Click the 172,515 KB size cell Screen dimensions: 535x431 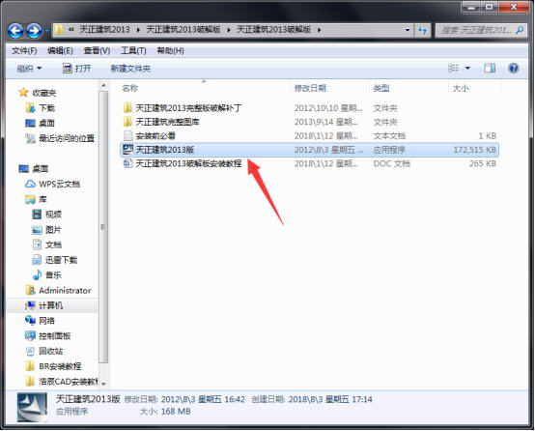[474, 150]
